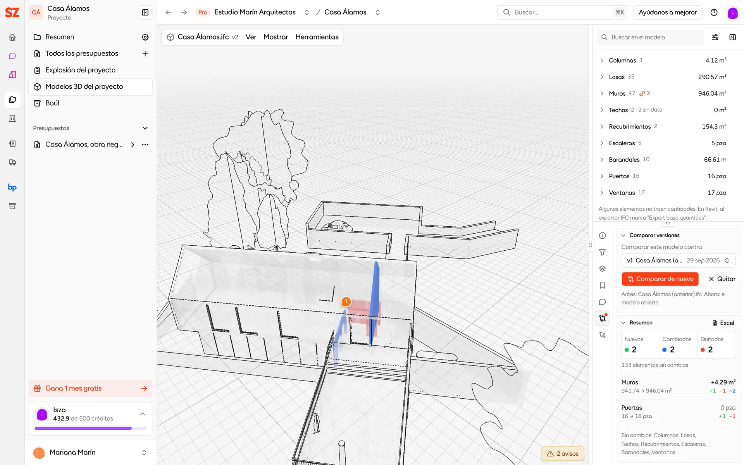Viewport: 744px width, 465px height.
Task: Open the home icon in left rail
Action: click(12, 37)
